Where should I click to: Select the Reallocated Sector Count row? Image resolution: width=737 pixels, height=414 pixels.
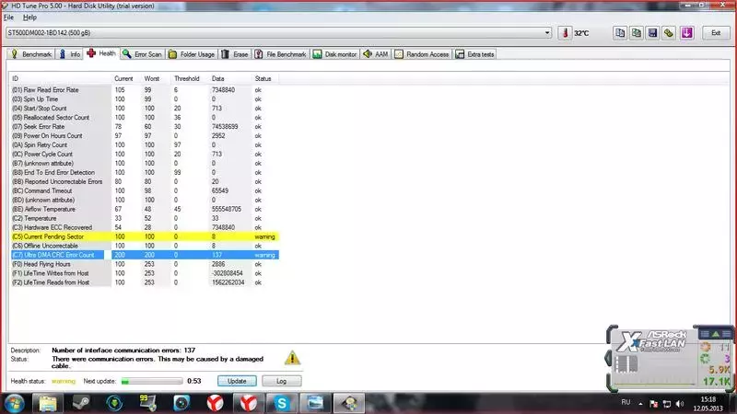[x=145, y=118]
